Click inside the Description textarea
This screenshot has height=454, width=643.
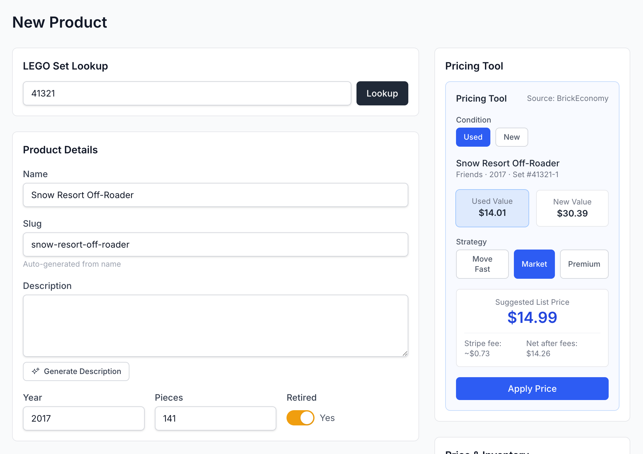coord(215,325)
